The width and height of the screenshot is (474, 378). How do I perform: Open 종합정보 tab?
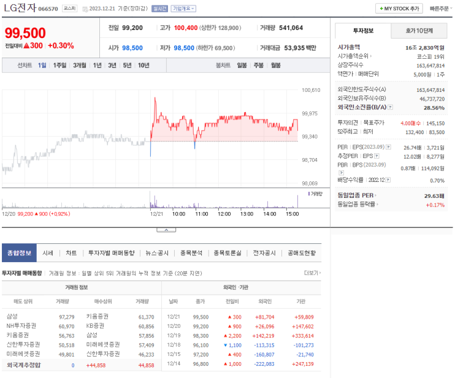[20, 252]
